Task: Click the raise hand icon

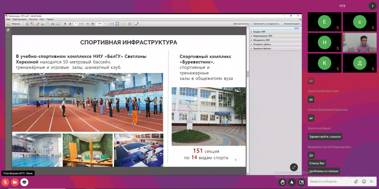Action: pos(282,182)
